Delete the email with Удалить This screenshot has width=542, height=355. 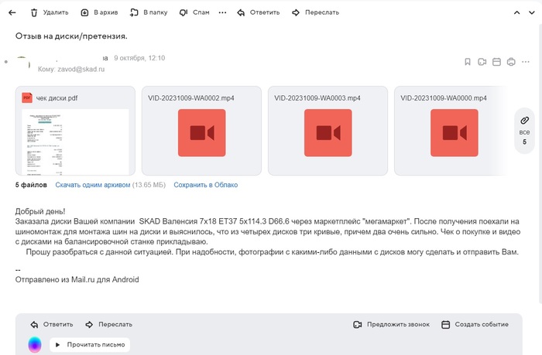tap(50, 13)
